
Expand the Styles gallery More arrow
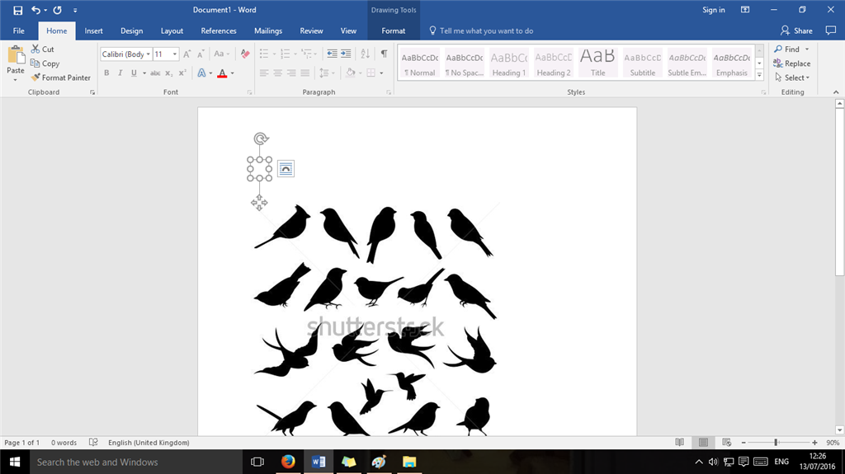(759, 75)
